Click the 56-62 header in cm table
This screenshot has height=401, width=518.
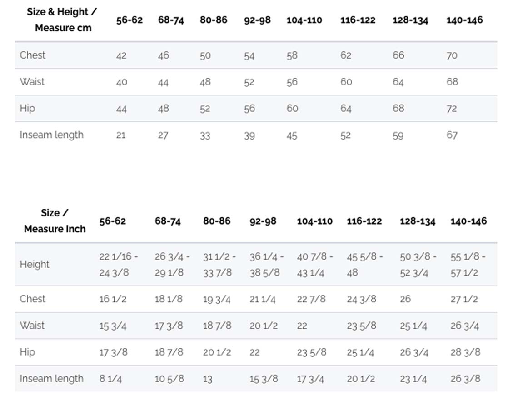pyautogui.click(x=129, y=20)
